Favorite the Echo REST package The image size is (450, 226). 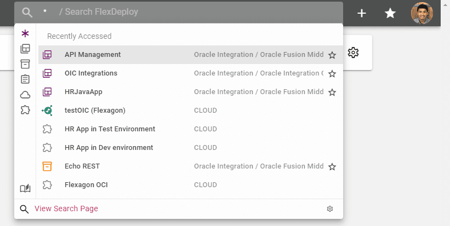(332, 167)
